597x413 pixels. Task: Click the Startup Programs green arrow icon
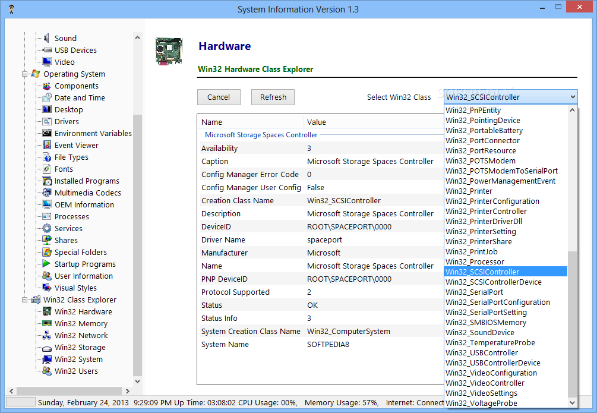46,264
